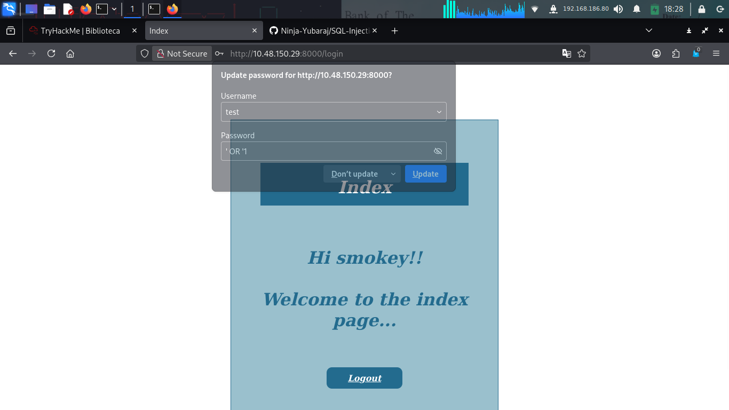Mute the system volume speaker icon
This screenshot has width=729, height=410.
tap(618, 9)
